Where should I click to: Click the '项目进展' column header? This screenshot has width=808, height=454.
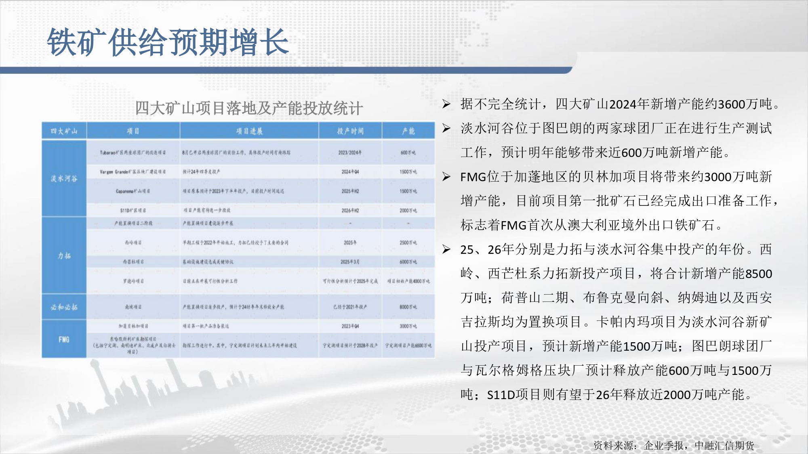pos(249,131)
